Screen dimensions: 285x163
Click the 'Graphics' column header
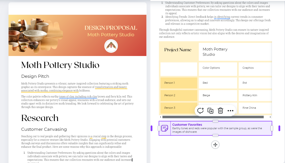tap(255, 69)
